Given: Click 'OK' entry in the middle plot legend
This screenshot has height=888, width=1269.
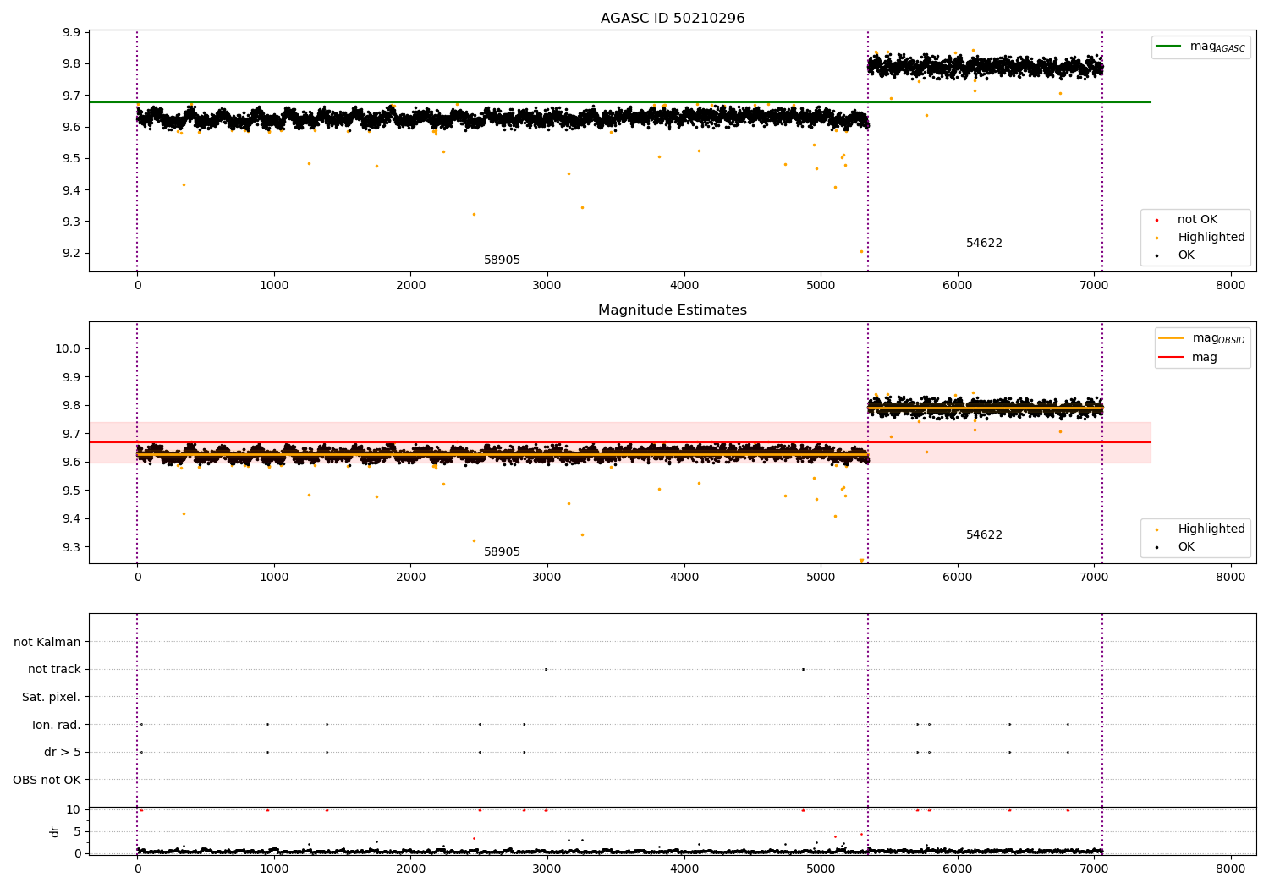Looking at the screenshot, I should coord(1186,547).
